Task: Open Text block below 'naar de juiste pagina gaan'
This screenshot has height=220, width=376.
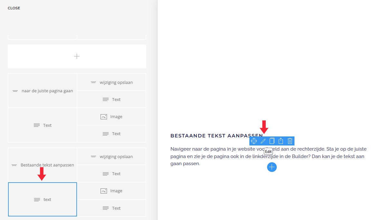Action: click(x=43, y=125)
